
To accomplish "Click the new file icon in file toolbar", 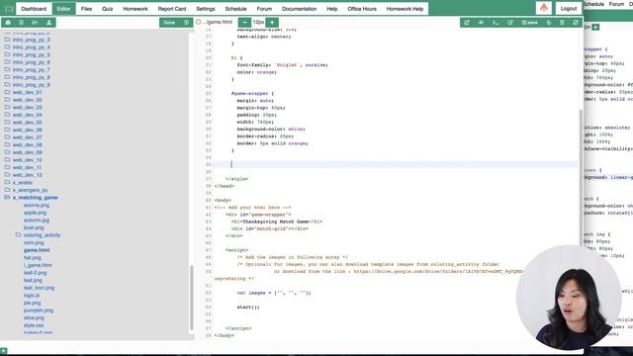I will coord(22,23).
